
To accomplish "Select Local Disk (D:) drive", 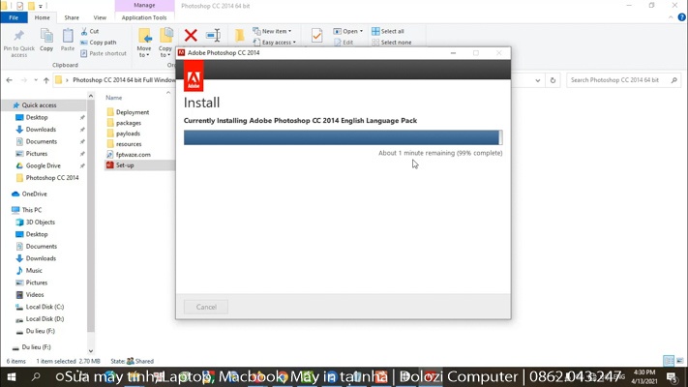I will point(45,319).
